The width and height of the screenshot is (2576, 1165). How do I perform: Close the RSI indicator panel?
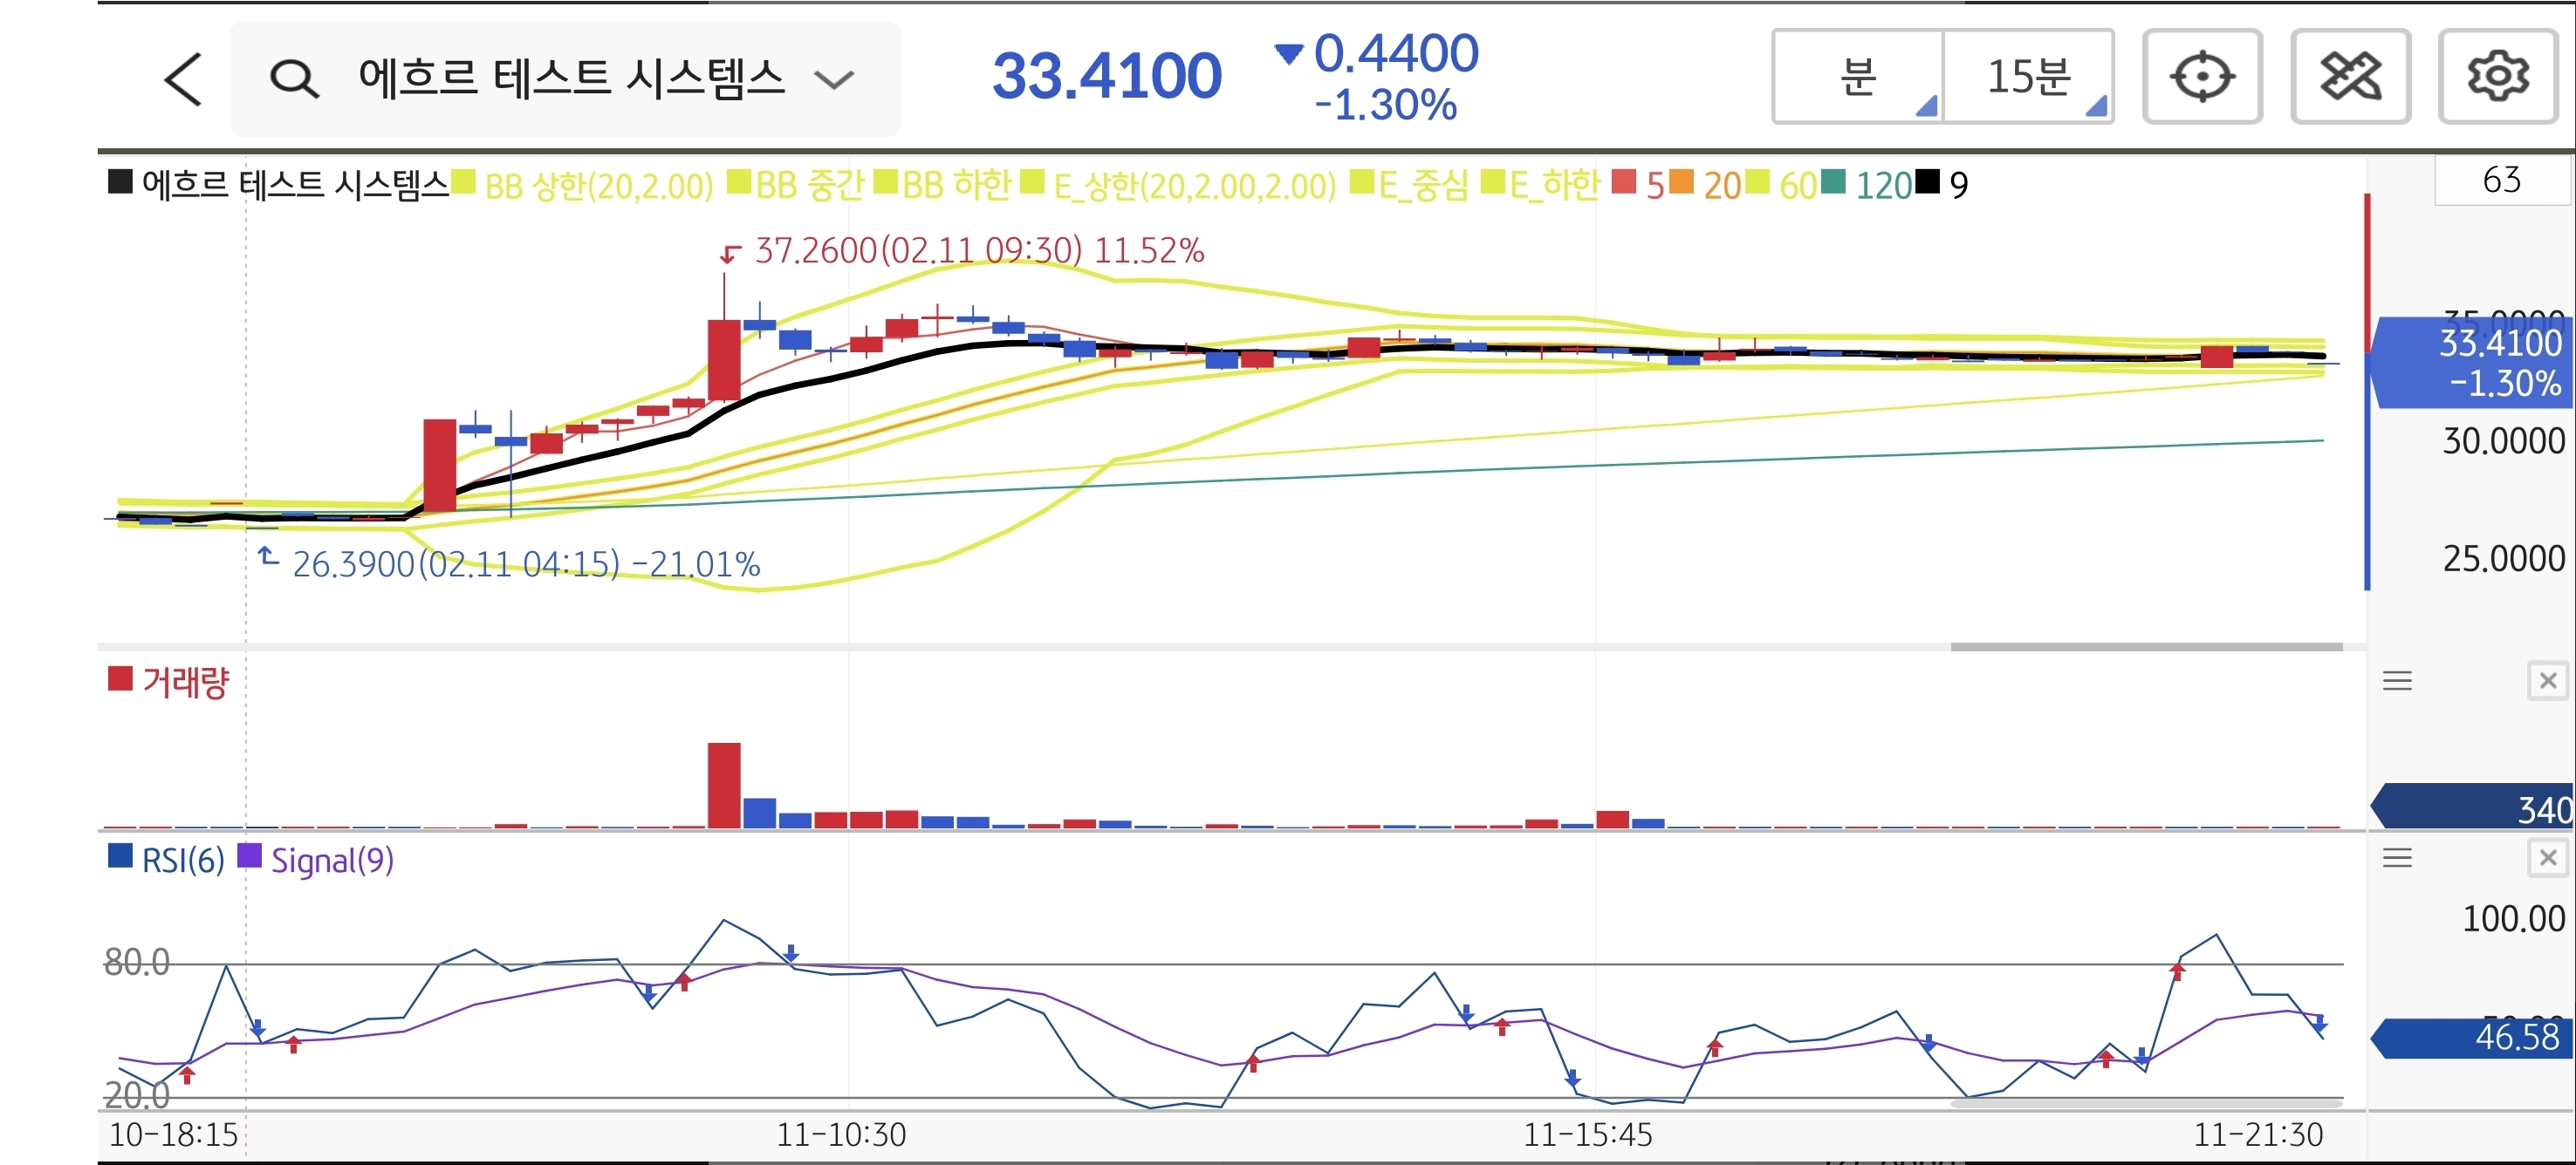2547,858
